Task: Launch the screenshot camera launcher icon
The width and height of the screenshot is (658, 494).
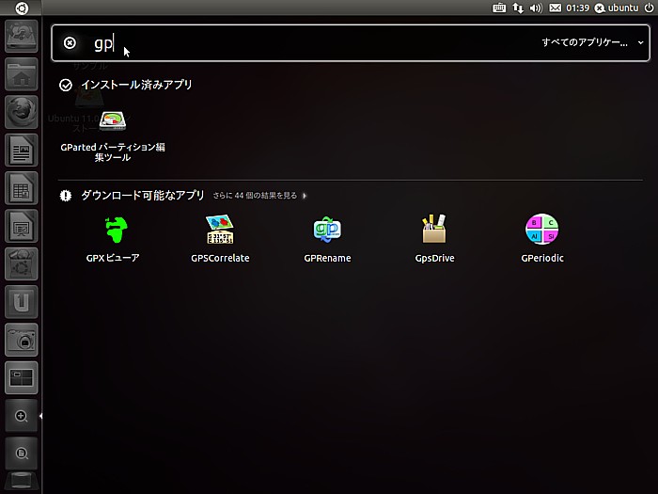Action: click(22, 340)
